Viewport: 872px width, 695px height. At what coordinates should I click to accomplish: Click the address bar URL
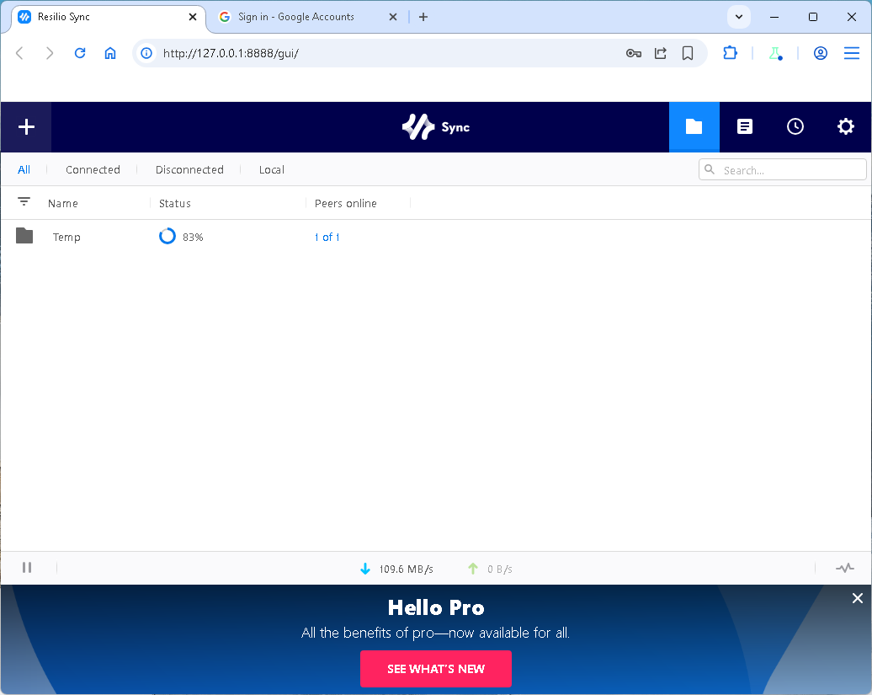click(x=231, y=53)
